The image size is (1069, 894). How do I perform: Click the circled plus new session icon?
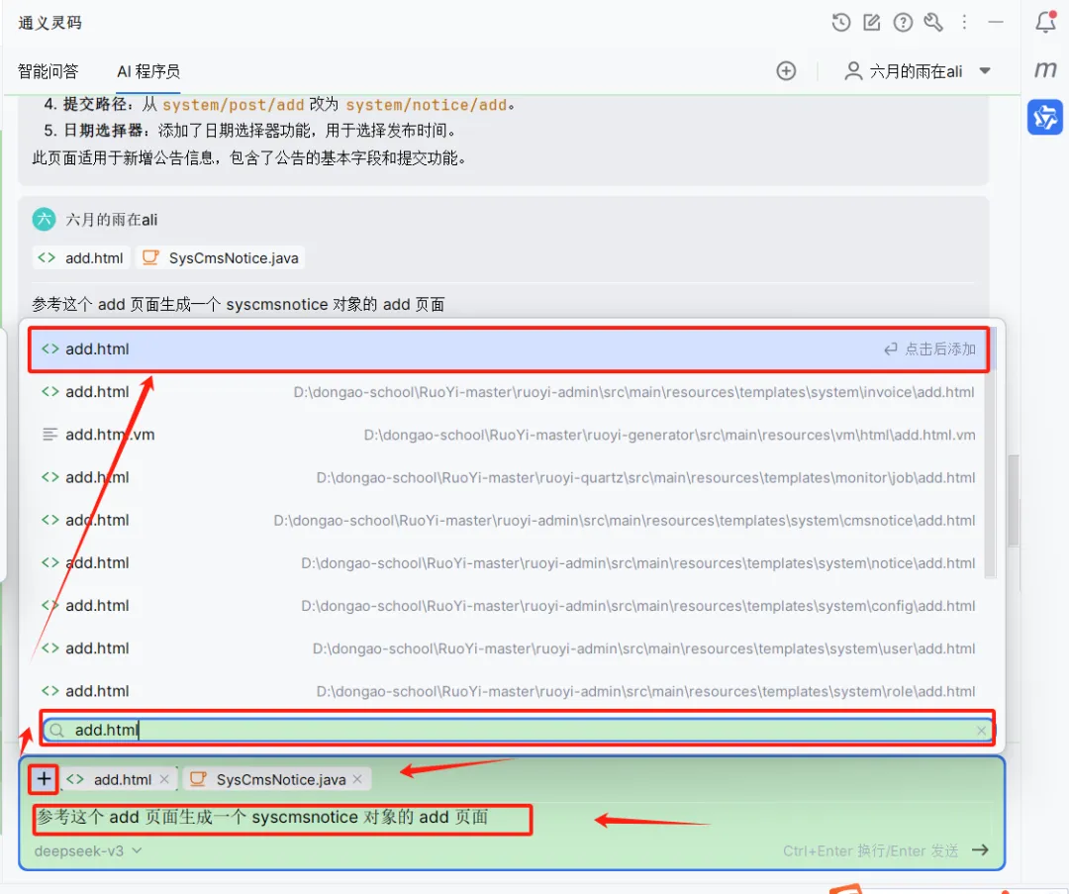point(786,71)
